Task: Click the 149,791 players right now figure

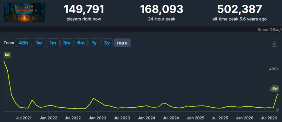Action: [x=84, y=9]
